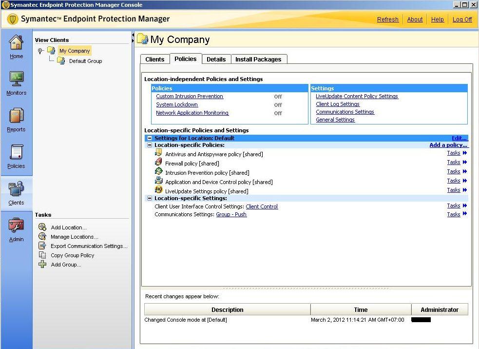Open the Group - Push link
This screenshot has height=349, width=479.
(231, 214)
